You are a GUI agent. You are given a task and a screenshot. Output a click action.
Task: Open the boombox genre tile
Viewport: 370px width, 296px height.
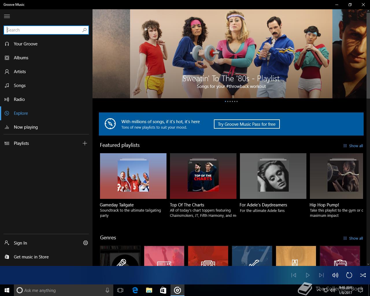(x=208, y=256)
